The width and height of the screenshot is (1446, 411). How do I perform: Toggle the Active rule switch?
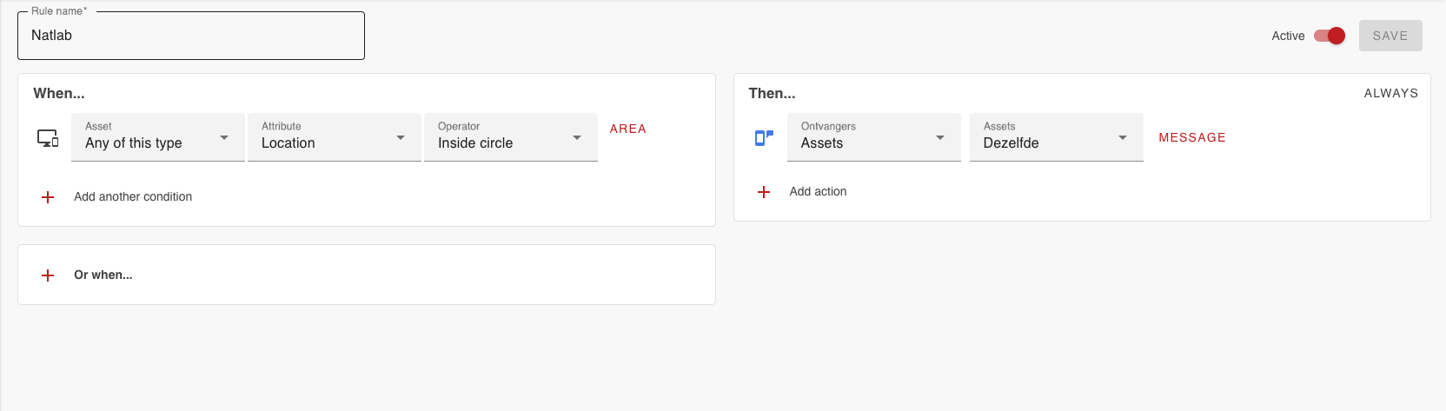coord(1330,36)
